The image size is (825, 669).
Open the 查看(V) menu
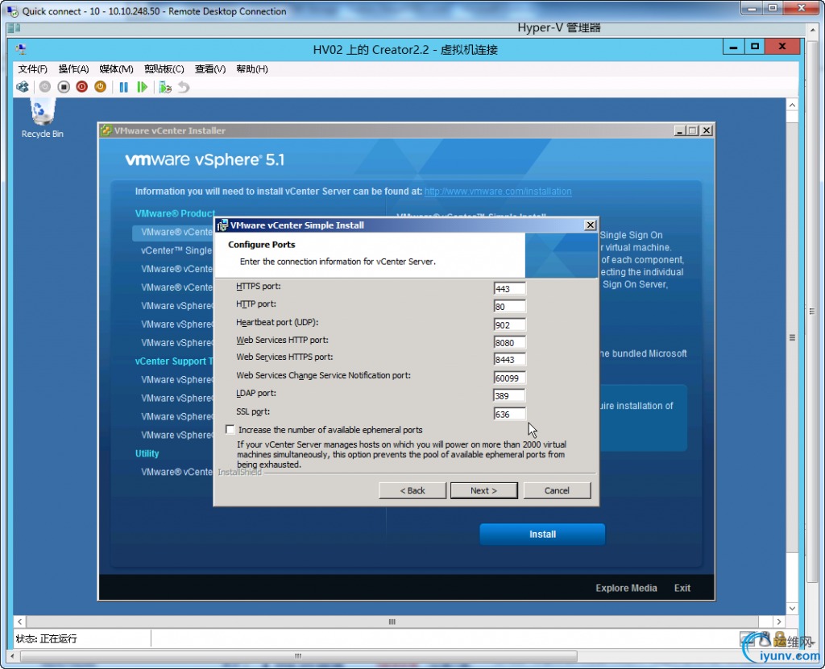210,69
